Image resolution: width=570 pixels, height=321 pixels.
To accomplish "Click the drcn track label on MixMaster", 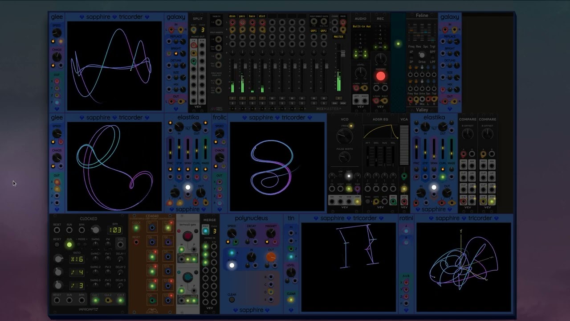I will tap(232, 16).
